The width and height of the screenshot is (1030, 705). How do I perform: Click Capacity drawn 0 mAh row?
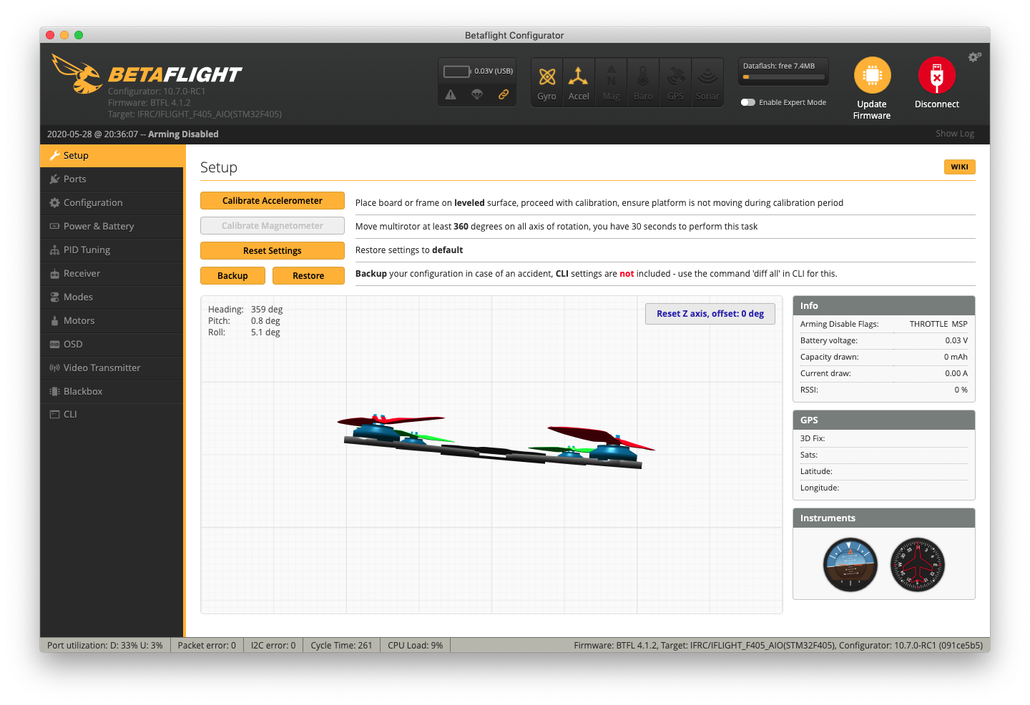pyautogui.click(x=884, y=358)
